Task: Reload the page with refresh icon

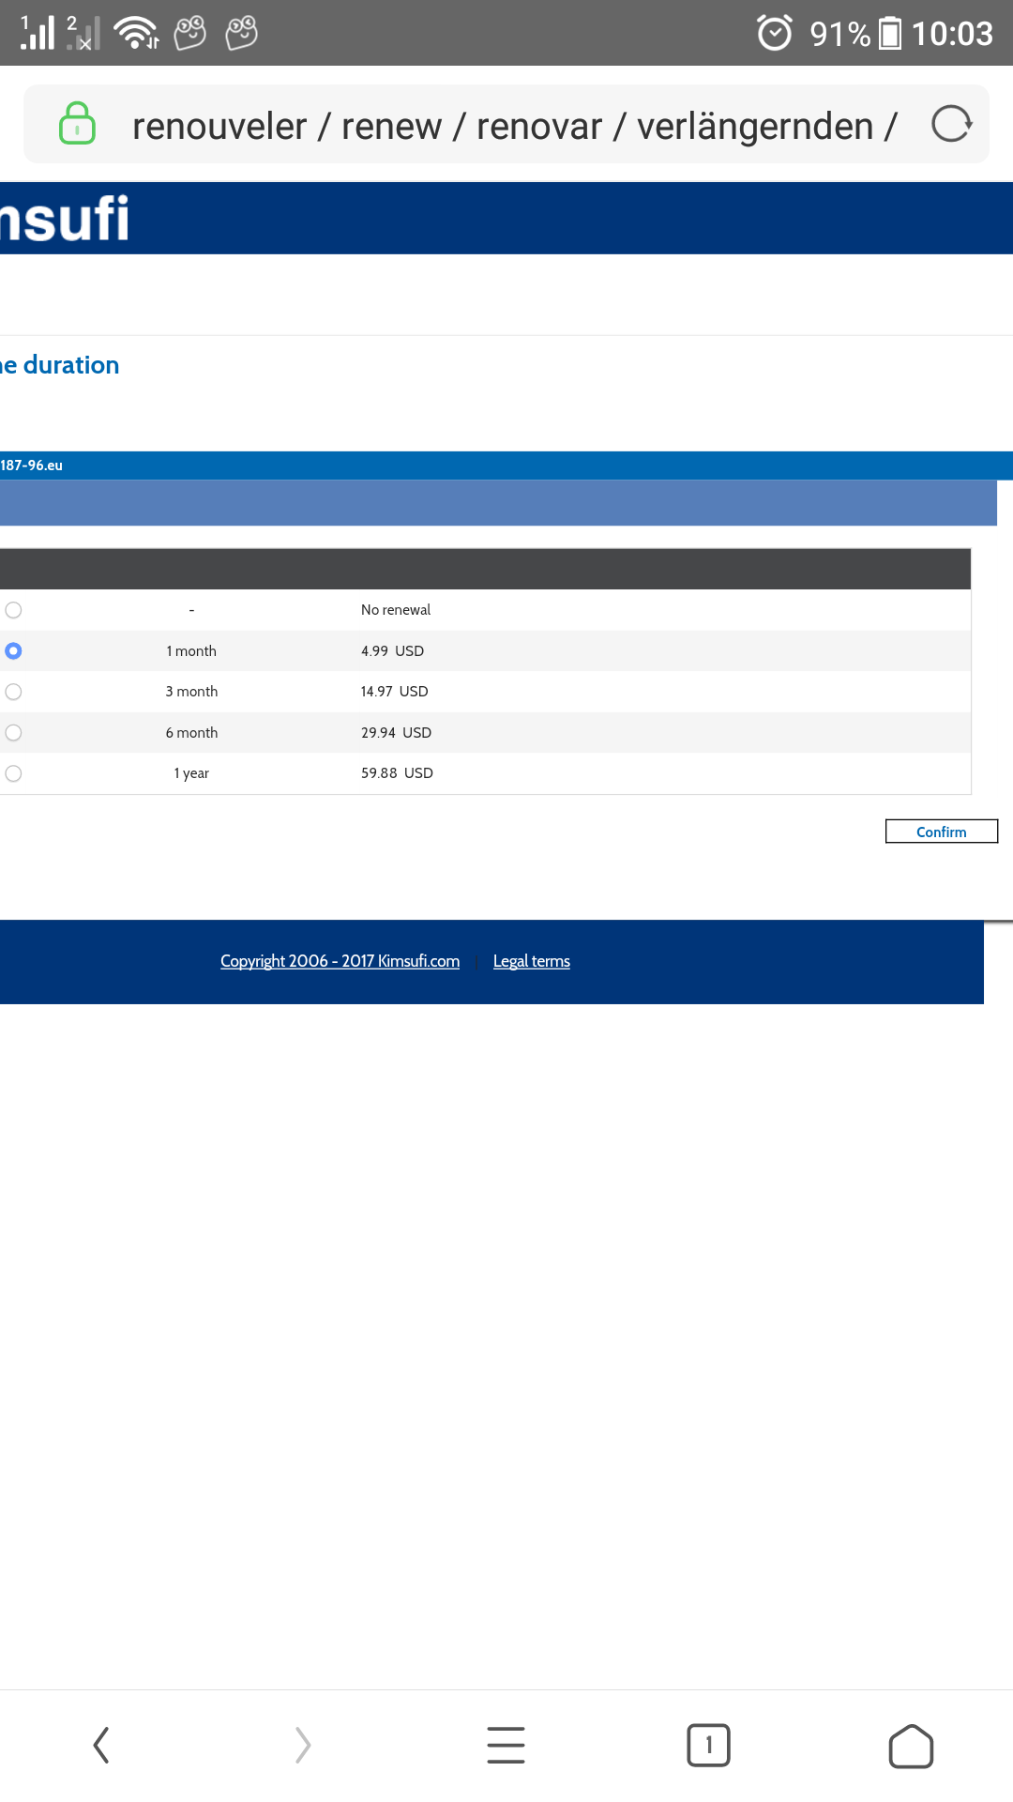Action: pyautogui.click(x=951, y=124)
